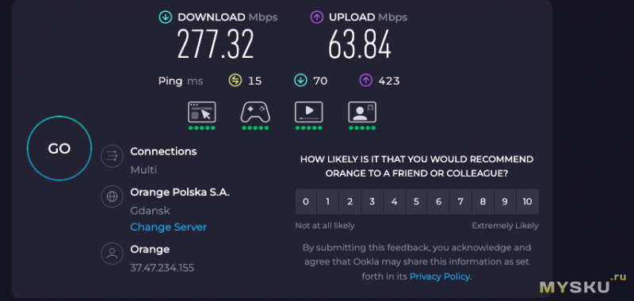Select the video chat performance icon
Image resolution: width=634 pixels, height=301 pixels.
(x=362, y=112)
